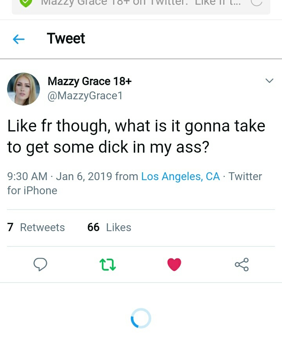Unlike the tweet with the red heart
This screenshot has height=352, width=282.
174,265
